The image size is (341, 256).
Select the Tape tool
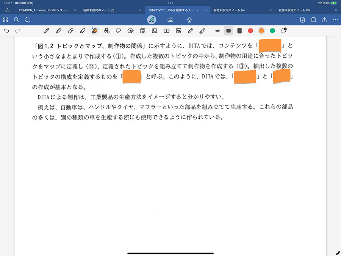tap(95, 31)
